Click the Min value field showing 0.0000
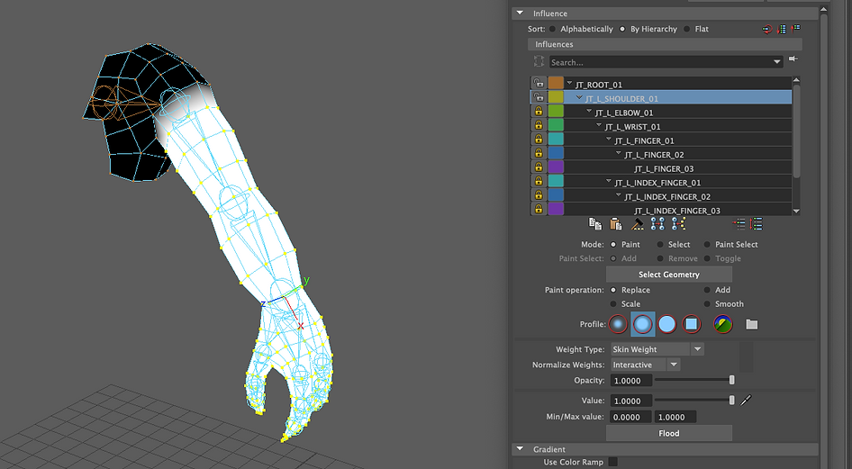852x469 pixels. coord(630,417)
